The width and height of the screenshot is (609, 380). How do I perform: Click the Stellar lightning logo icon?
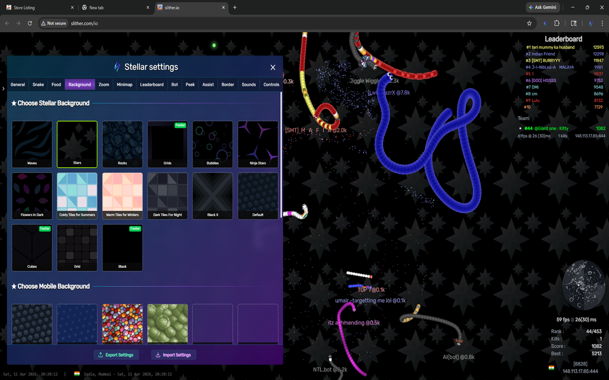(117, 67)
